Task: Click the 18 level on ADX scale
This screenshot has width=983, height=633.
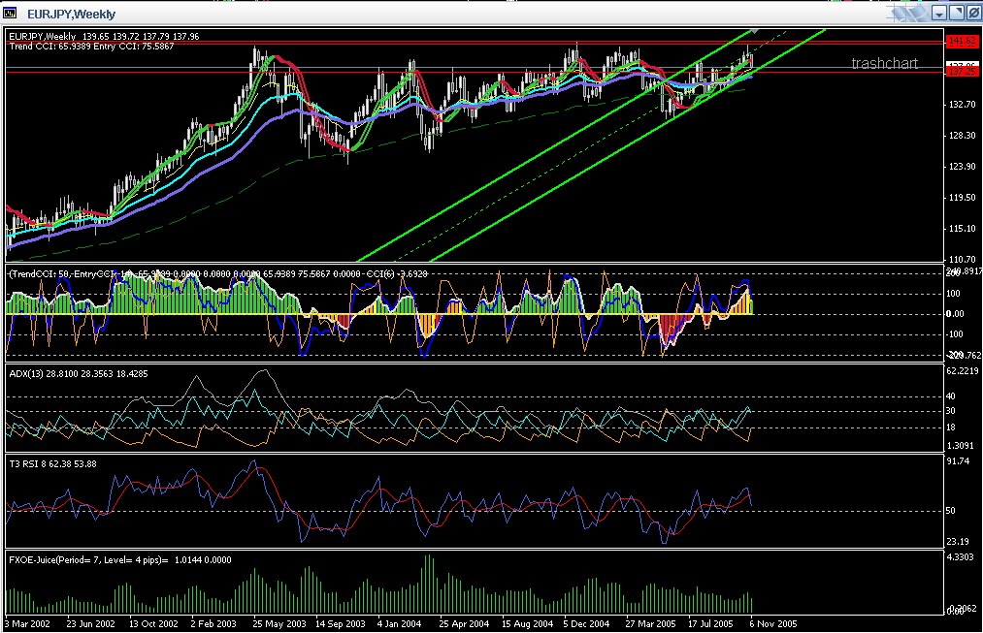Action: pyautogui.click(x=951, y=427)
